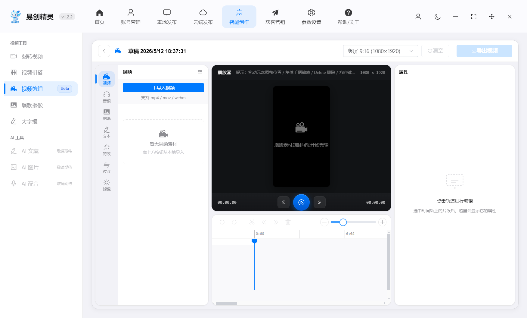Select the 视频 media category icon
The width and height of the screenshot is (527, 318).
coord(107,79)
